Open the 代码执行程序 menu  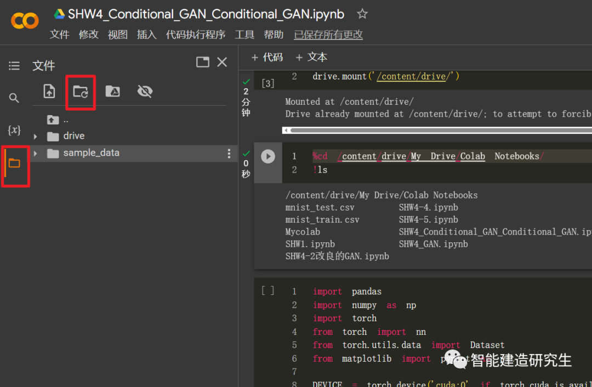coord(196,35)
